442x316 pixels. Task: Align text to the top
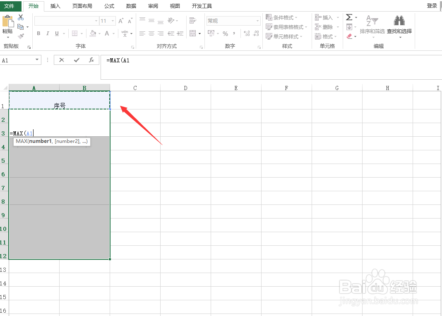[142, 20]
